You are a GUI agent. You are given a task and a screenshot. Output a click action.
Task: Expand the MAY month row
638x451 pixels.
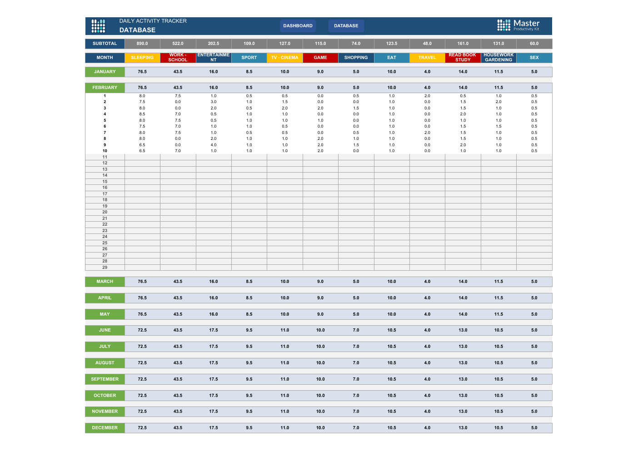105,314
